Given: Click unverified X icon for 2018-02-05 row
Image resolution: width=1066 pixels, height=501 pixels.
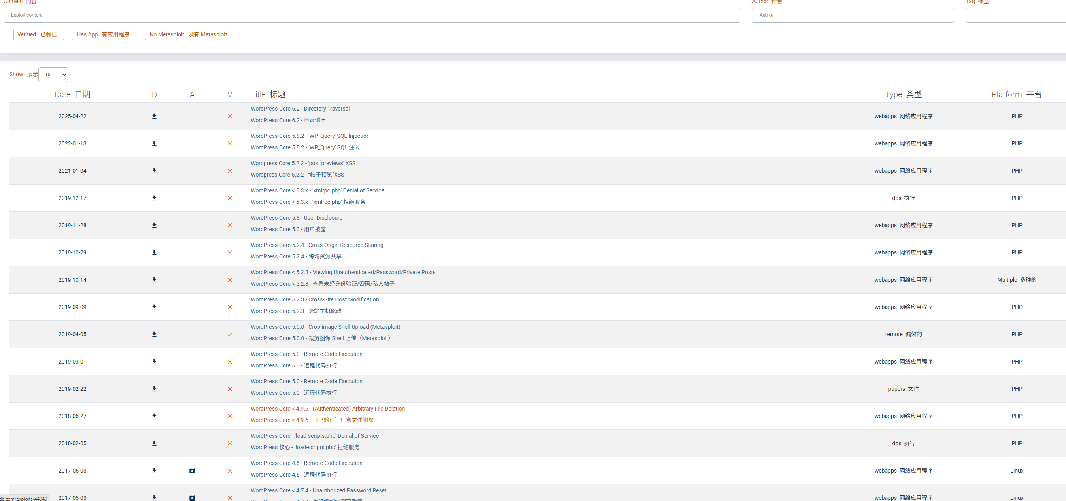Looking at the screenshot, I should pos(230,444).
